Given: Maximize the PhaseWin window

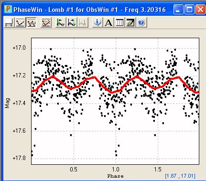Looking at the screenshot, I should (189, 10).
